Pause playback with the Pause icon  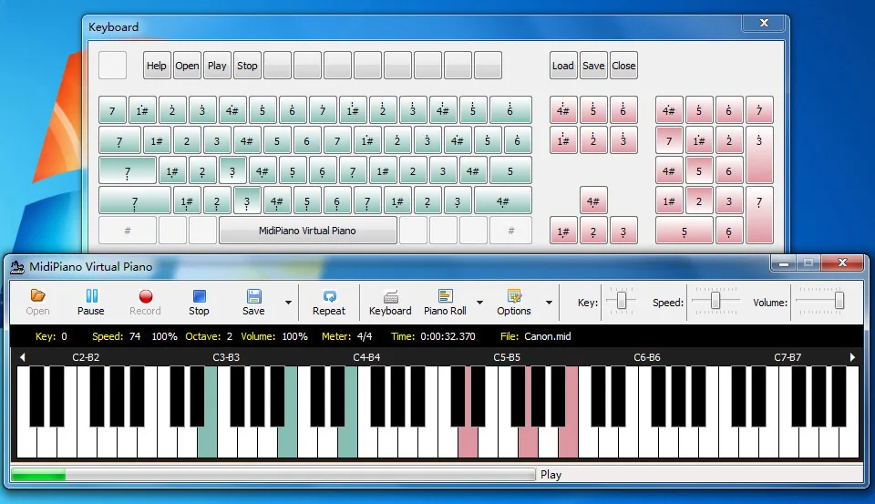point(91,296)
